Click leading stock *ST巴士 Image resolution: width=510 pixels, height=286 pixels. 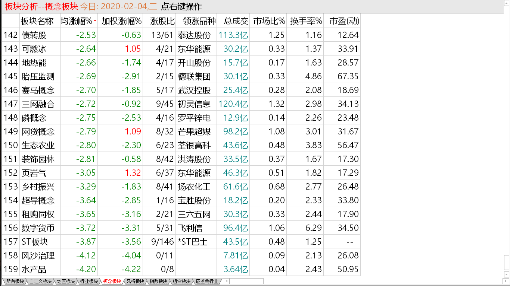point(192,242)
